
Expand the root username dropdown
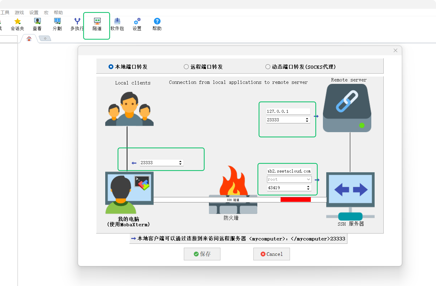[308, 179]
